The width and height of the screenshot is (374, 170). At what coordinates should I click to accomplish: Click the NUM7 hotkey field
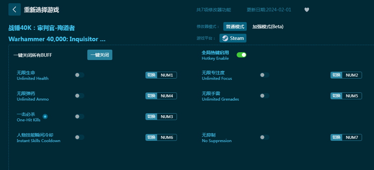tap(352, 137)
